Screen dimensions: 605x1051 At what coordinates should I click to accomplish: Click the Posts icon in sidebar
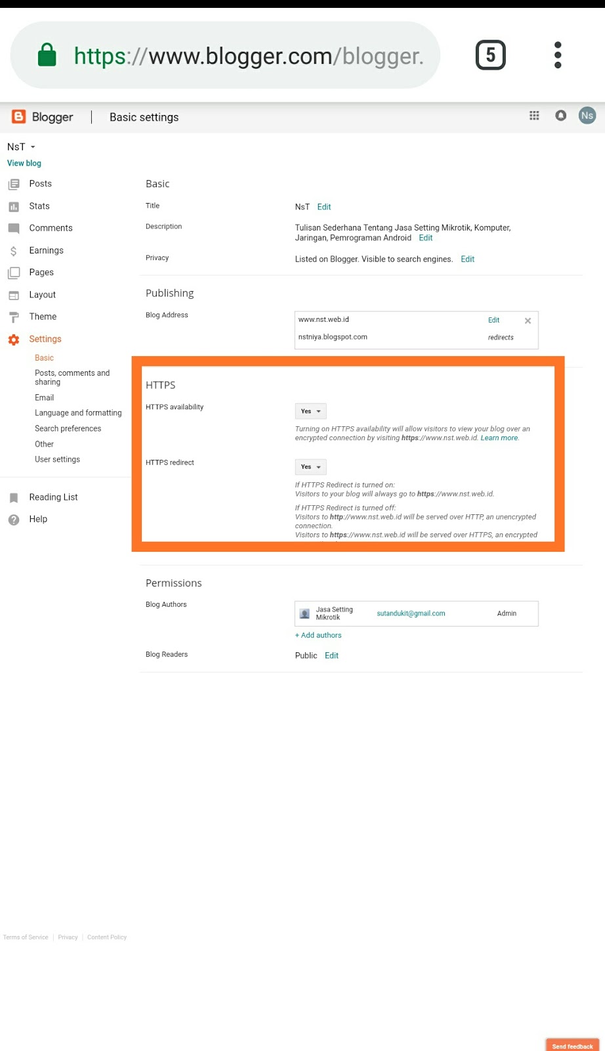click(x=14, y=184)
